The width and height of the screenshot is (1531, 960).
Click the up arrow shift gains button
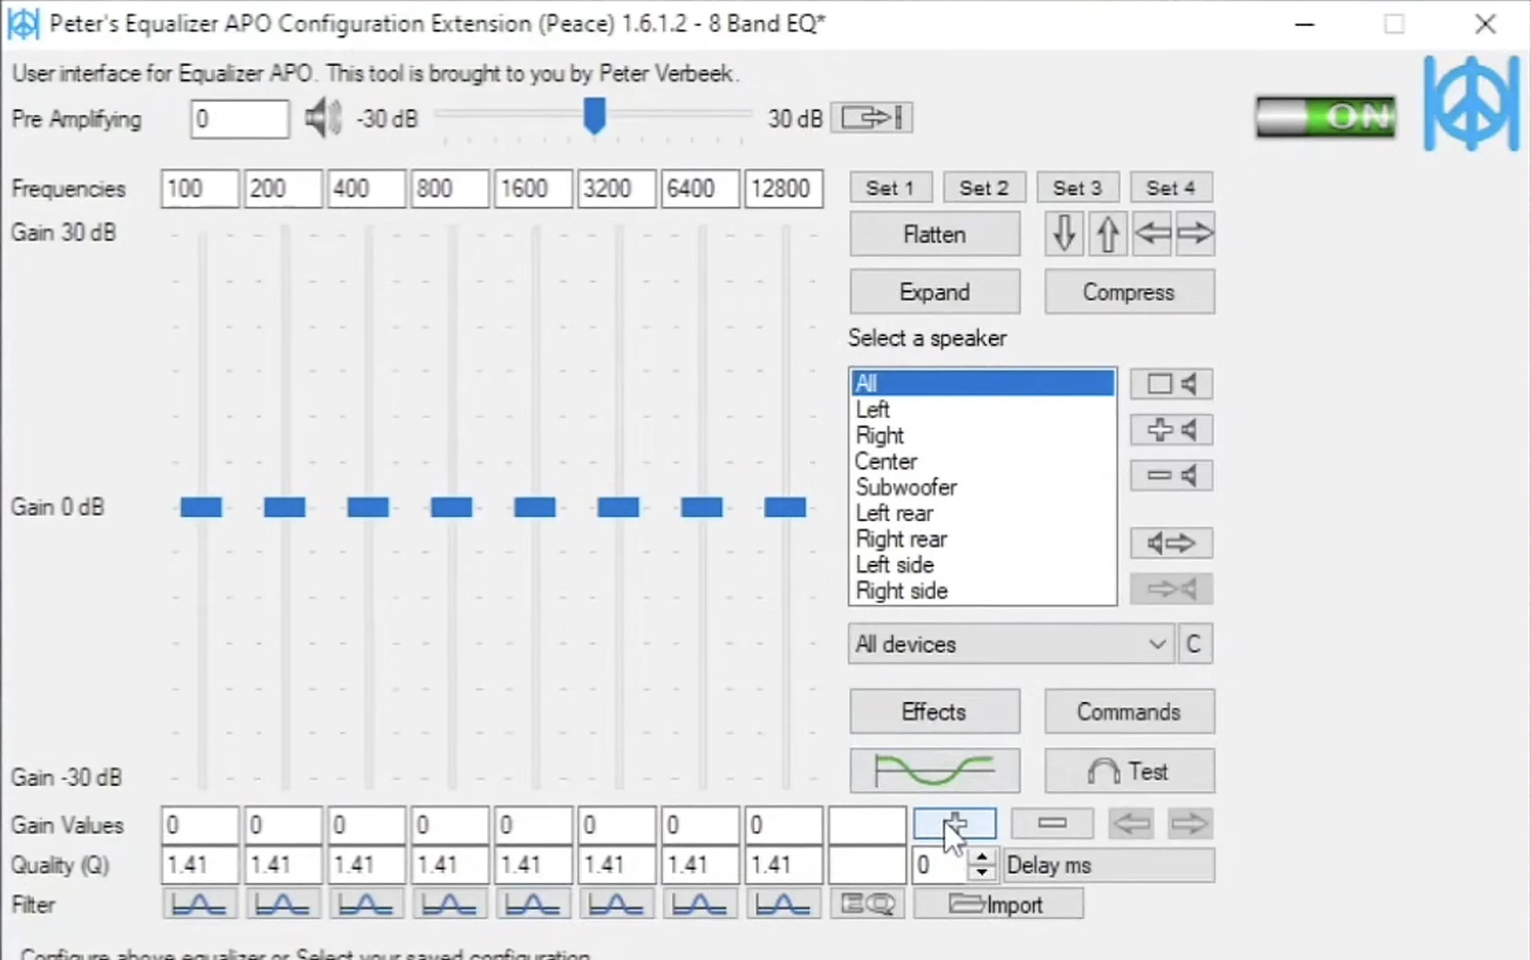point(1107,234)
